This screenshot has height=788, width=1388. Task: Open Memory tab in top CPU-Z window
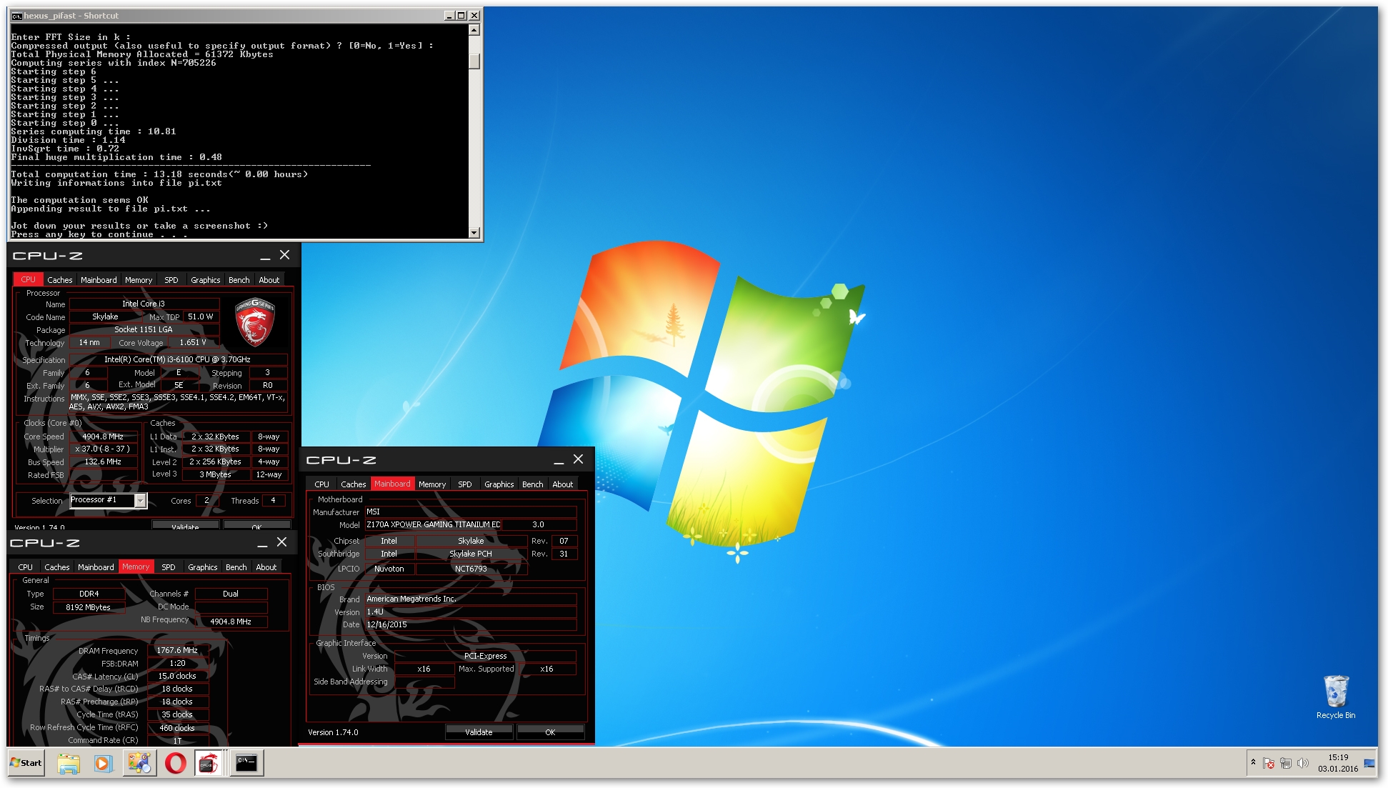[x=139, y=280]
